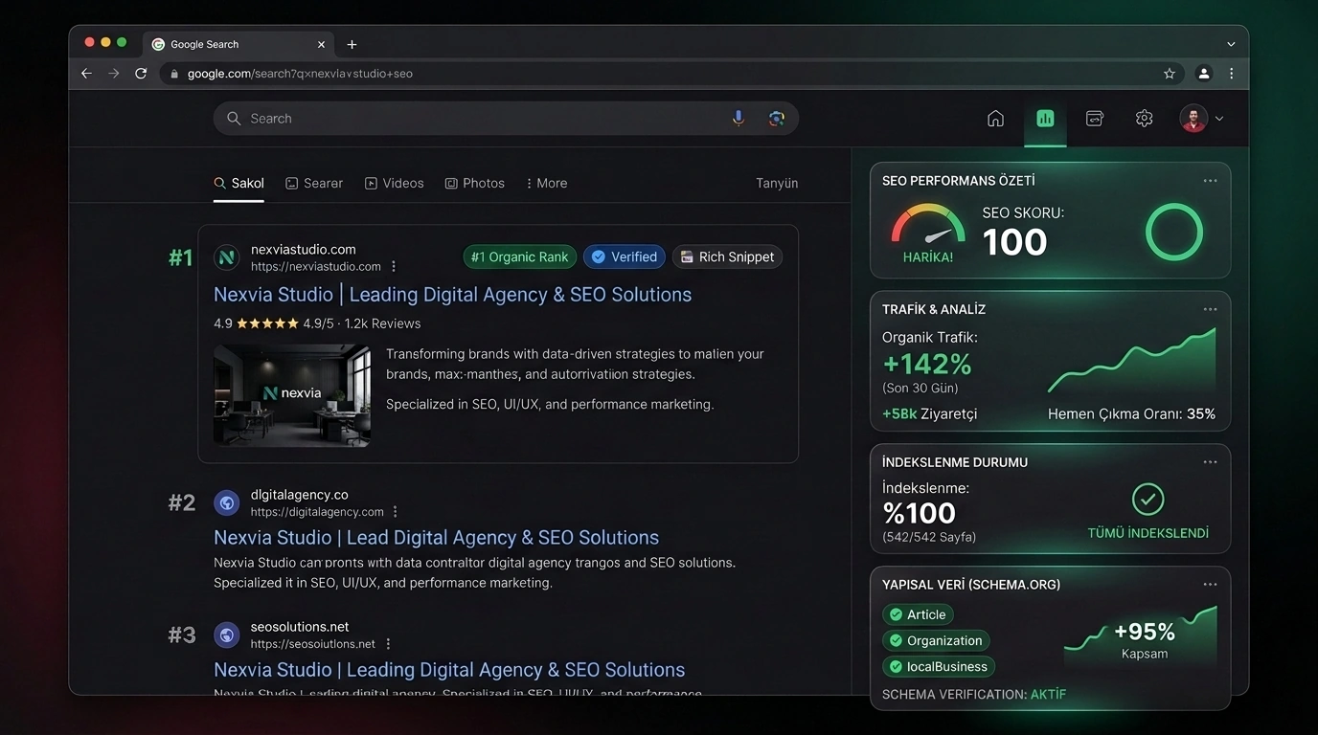Open Trafik & Analiz card menu

click(x=1210, y=309)
